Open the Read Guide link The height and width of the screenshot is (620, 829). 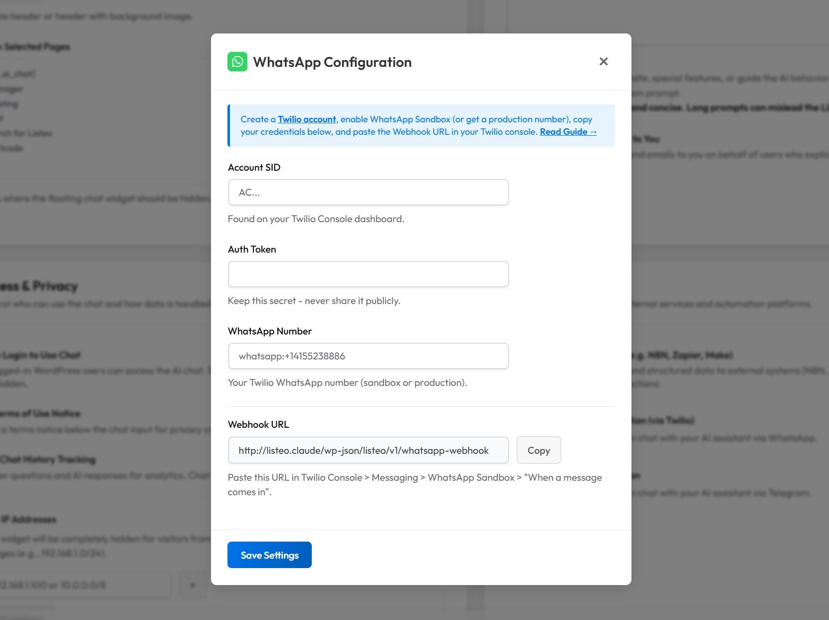568,132
